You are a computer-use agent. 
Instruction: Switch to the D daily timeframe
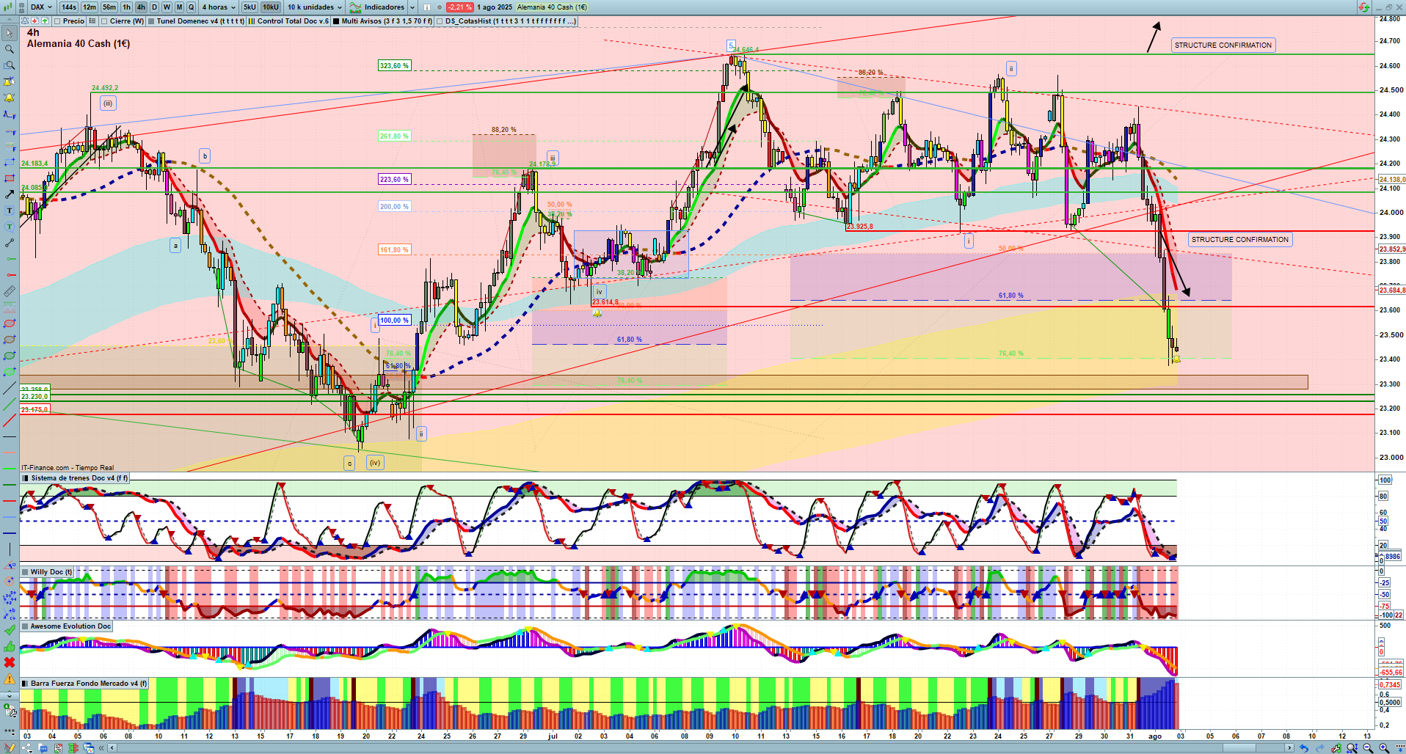(x=154, y=7)
